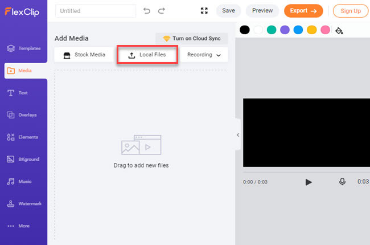Expand the Recording dropdown

[204, 55]
